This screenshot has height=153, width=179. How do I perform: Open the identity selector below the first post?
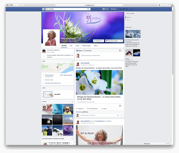coord(121,106)
